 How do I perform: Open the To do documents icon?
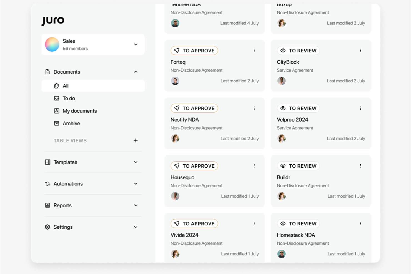coord(57,98)
